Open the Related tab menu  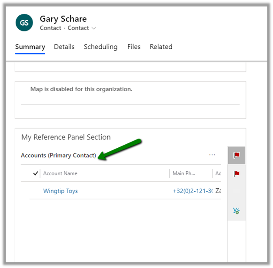tap(161, 47)
